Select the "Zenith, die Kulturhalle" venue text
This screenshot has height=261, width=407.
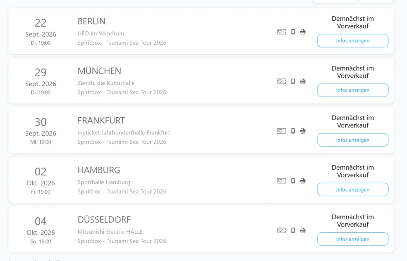106,83
